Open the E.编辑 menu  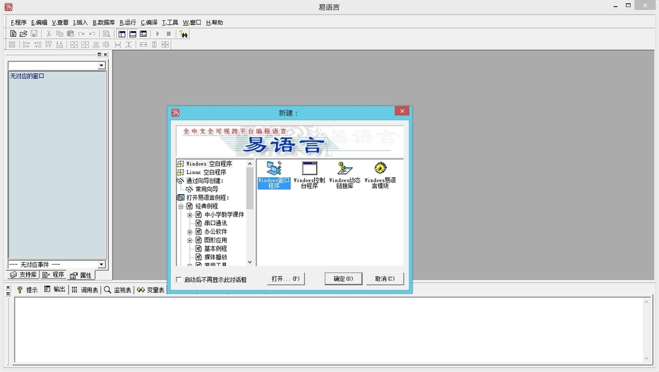click(x=39, y=22)
